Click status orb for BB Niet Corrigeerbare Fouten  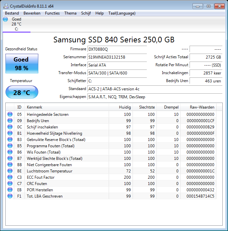pyautogui.click(x=10, y=164)
